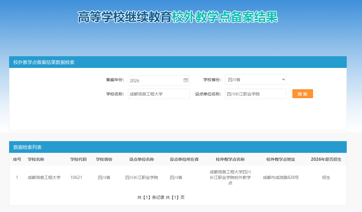Select the 招生 status cell
This screenshot has height=212, width=362.
[x=326, y=177]
